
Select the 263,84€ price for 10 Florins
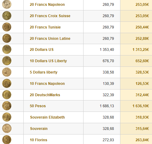tap(142, 140)
